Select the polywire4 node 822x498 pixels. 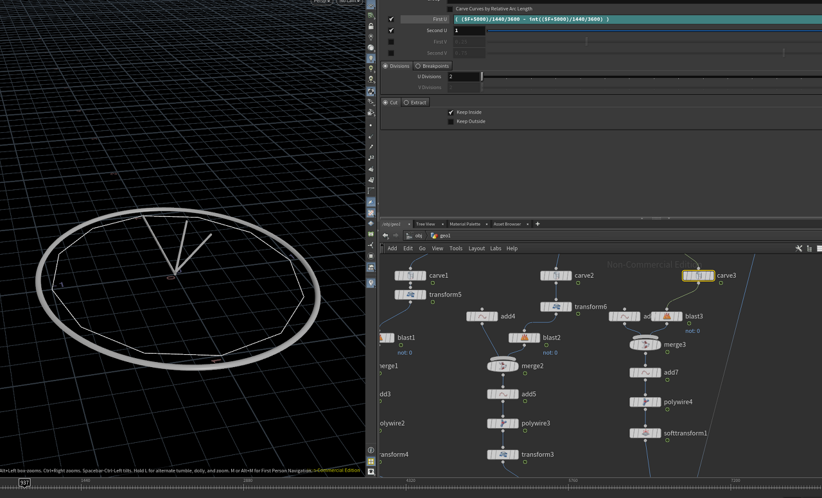645,402
